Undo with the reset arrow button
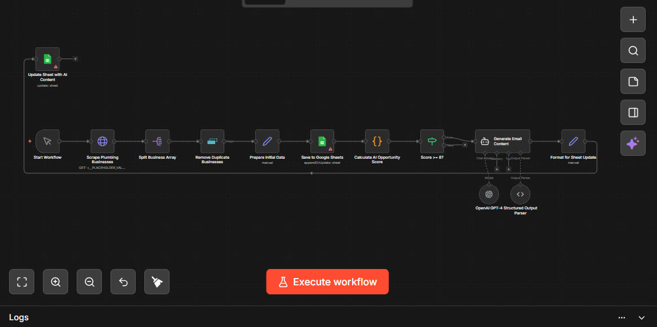This screenshot has width=657, height=327. pyautogui.click(x=123, y=282)
